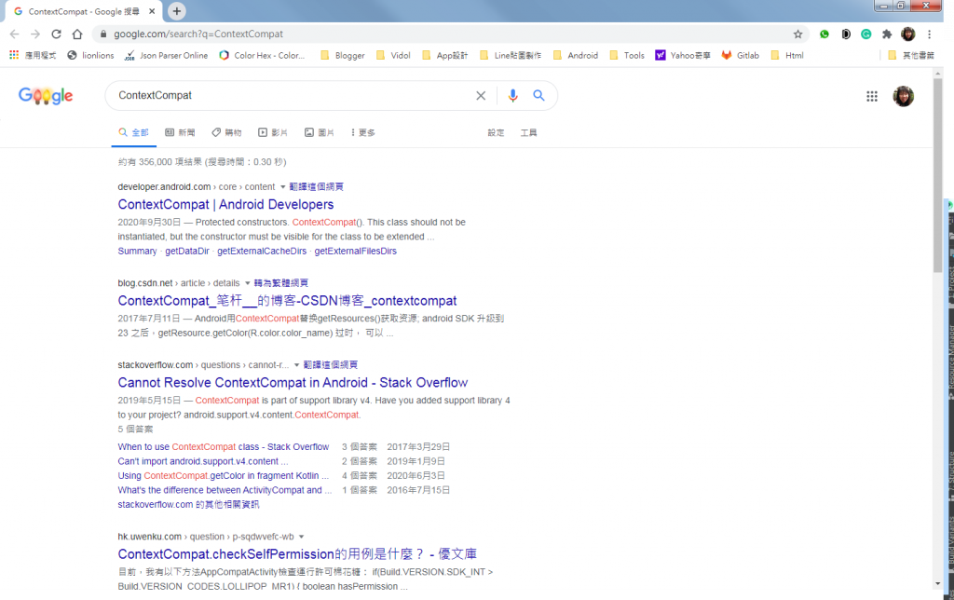Open 工具 search tools
This screenshot has height=600, width=954.
click(529, 132)
